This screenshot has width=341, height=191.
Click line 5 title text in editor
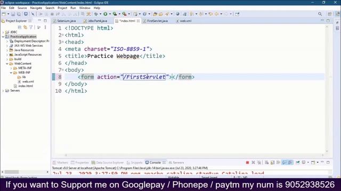(113, 56)
